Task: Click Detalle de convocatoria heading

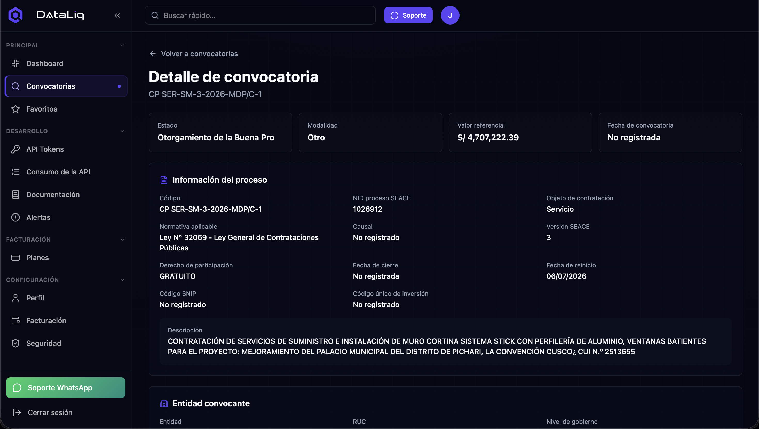Action: (x=233, y=77)
